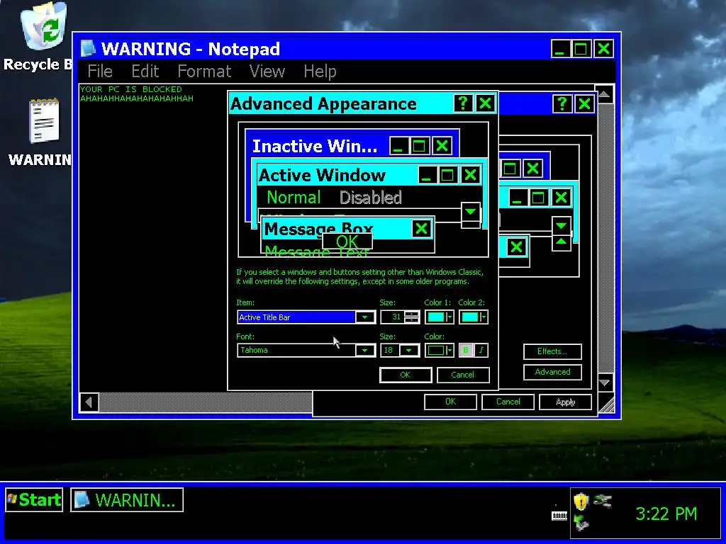Click the Notepad vertical scrollbar up arrow

click(604, 94)
